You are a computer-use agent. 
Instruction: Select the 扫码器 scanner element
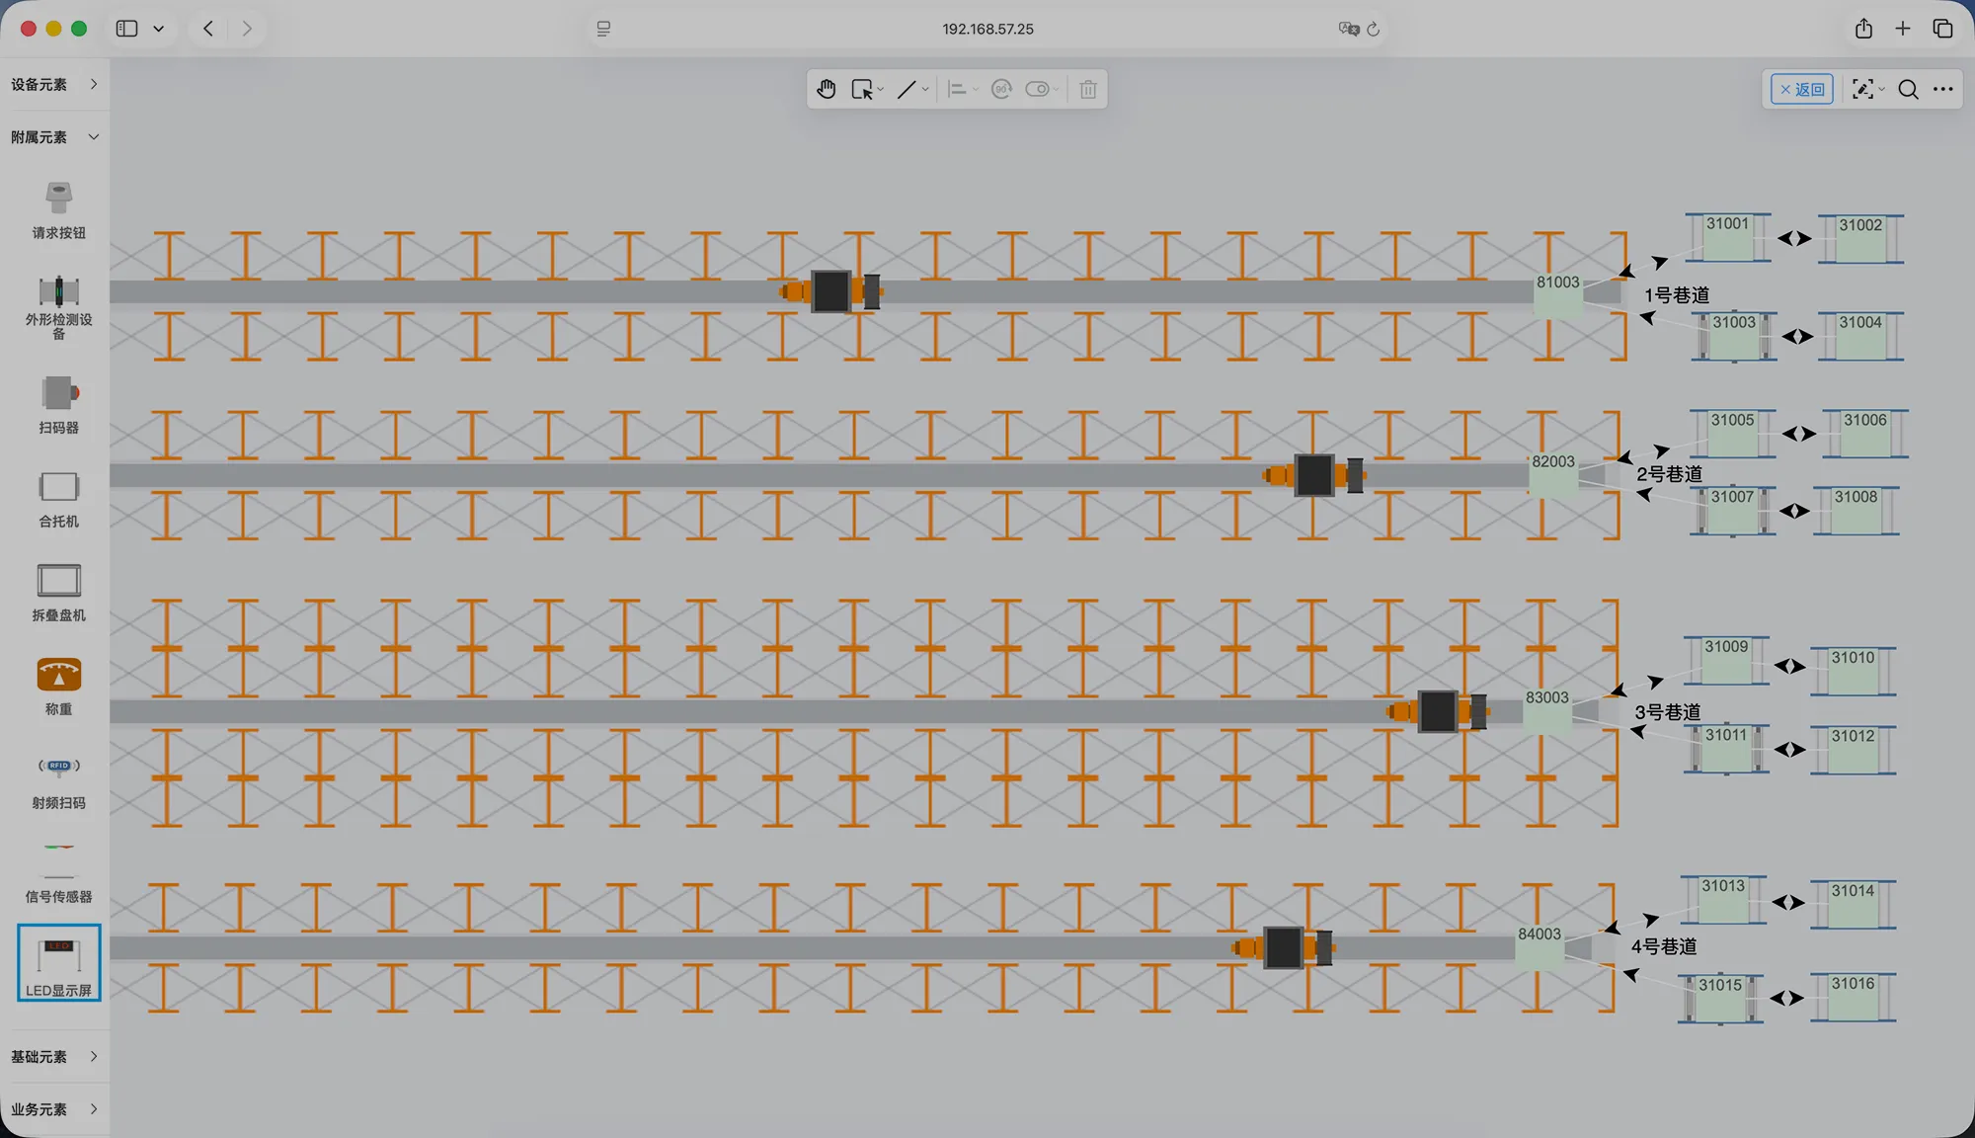(58, 404)
